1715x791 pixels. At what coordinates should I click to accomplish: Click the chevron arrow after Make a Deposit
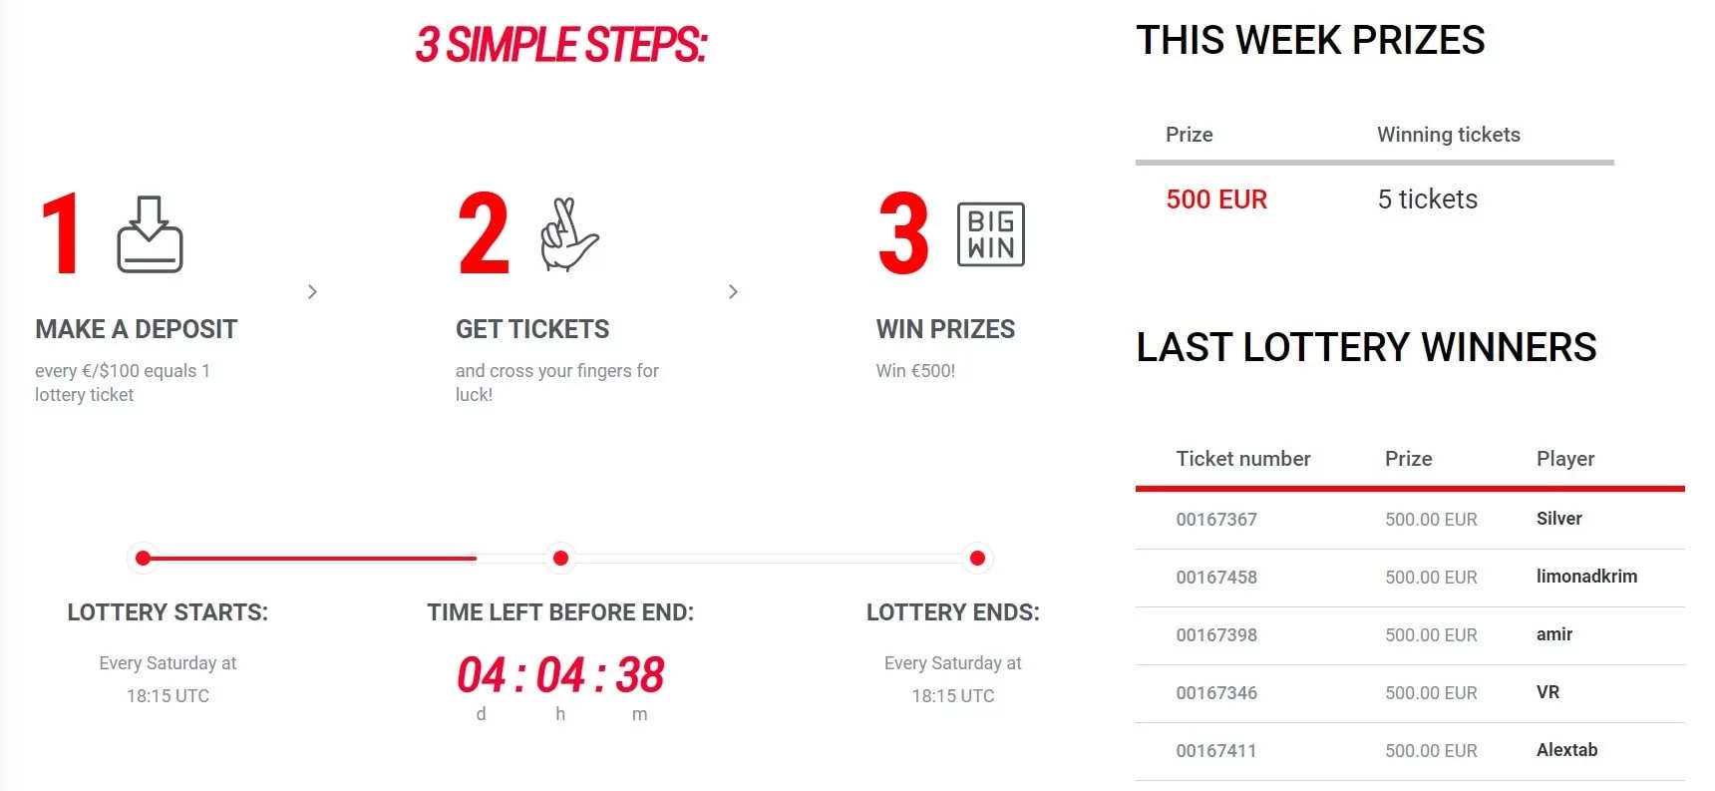coord(312,291)
